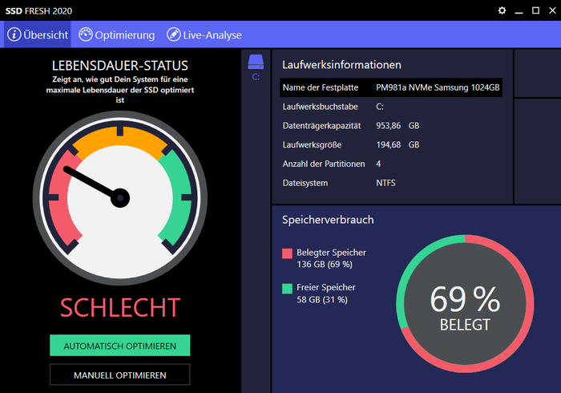
Task: Click the Laufwerksbuchstabe label
Action: (x=320, y=107)
